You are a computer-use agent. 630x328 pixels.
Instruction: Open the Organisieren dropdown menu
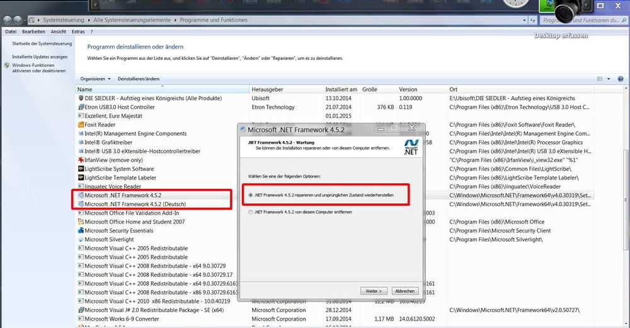click(x=95, y=79)
